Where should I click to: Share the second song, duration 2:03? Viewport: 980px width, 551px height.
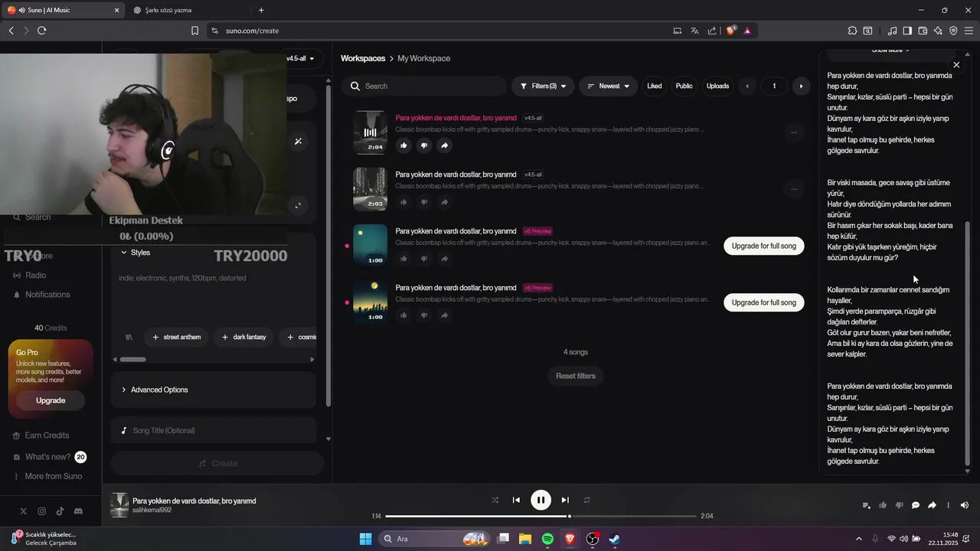pos(444,202)
